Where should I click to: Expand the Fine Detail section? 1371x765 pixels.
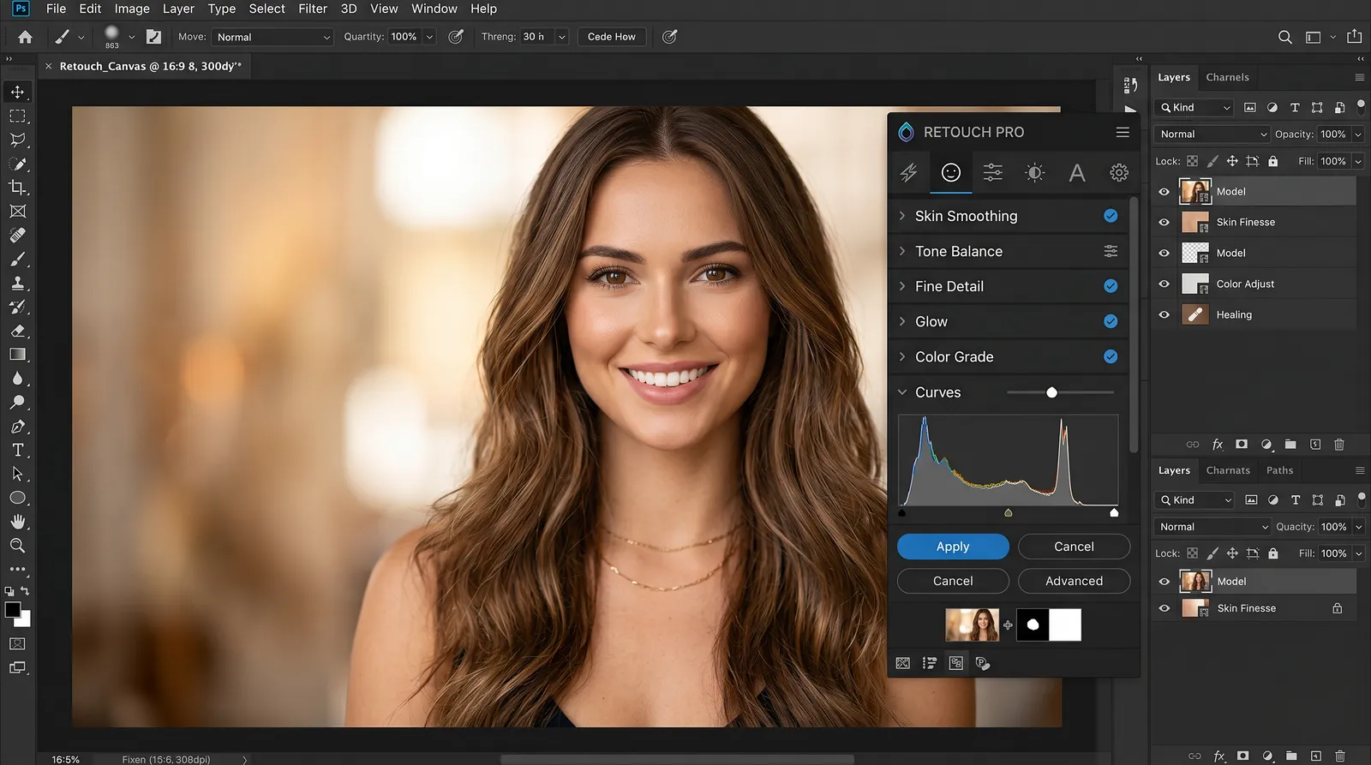click(x=902, y=286)
